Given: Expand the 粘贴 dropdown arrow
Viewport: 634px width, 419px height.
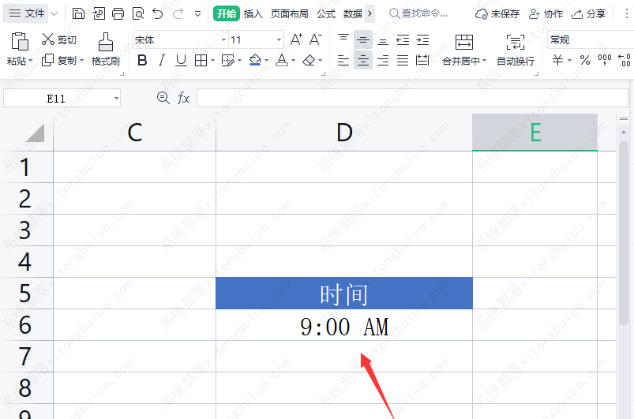Looking at the screenshot, I should [30, 61].
